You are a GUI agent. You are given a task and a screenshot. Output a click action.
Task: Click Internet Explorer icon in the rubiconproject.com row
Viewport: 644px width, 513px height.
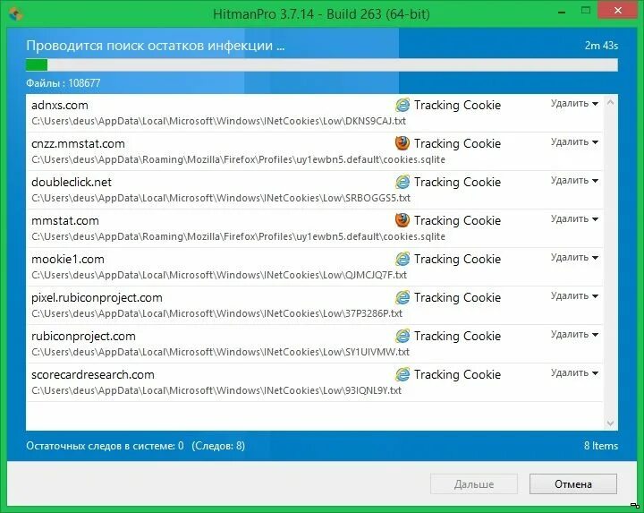pyautogui.click(x=402, y=336)
